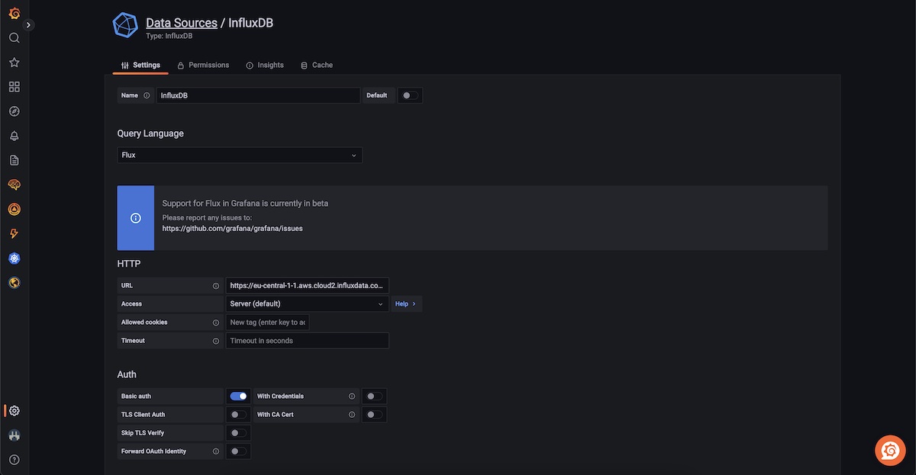Image resolution: width=916 pixels, height=475 pixels.
Task: Switch to the Insights tab
Action: click(265, 65)
